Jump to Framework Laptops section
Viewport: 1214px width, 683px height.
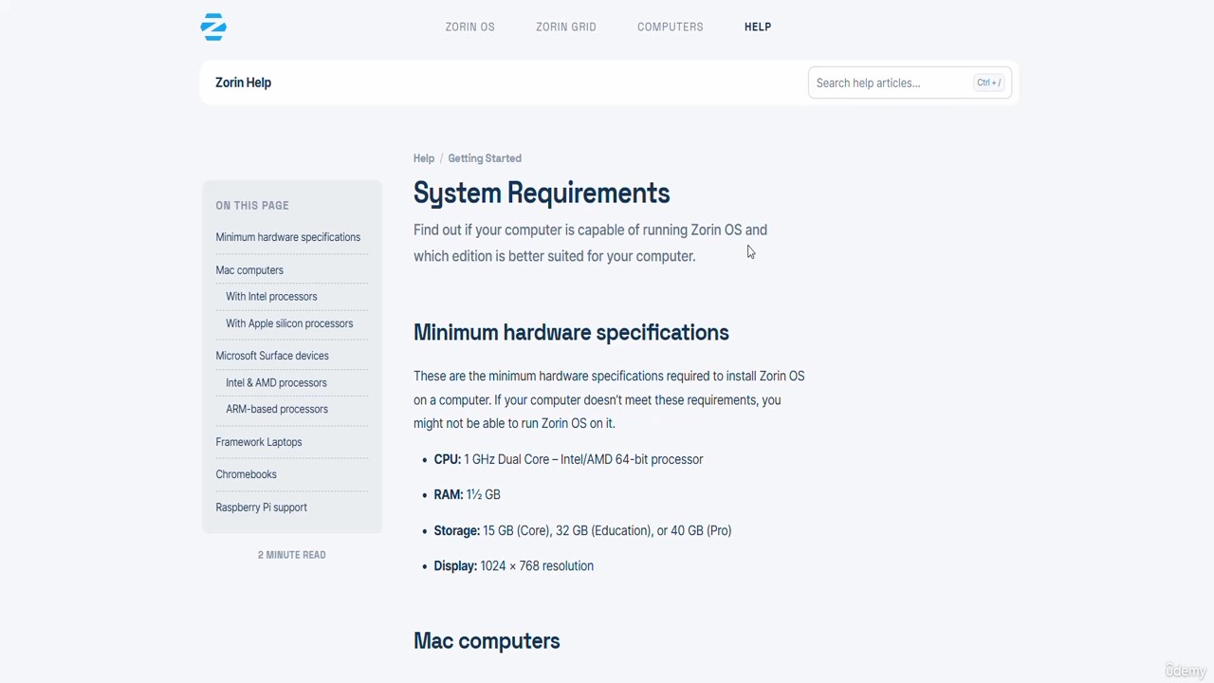259,442
